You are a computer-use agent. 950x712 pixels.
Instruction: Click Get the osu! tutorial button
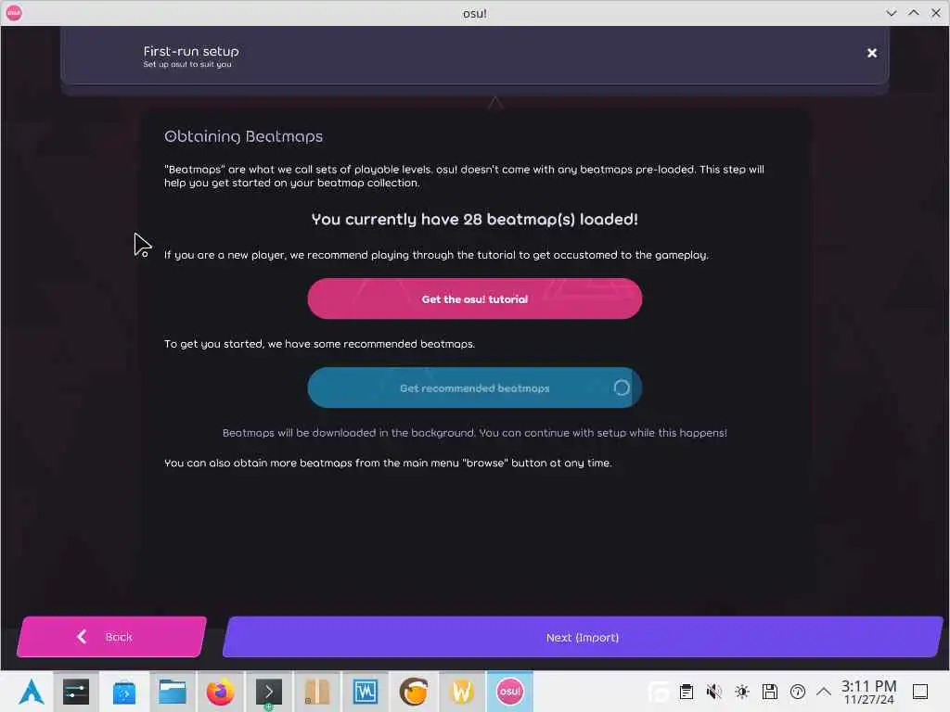coord(474,299)
